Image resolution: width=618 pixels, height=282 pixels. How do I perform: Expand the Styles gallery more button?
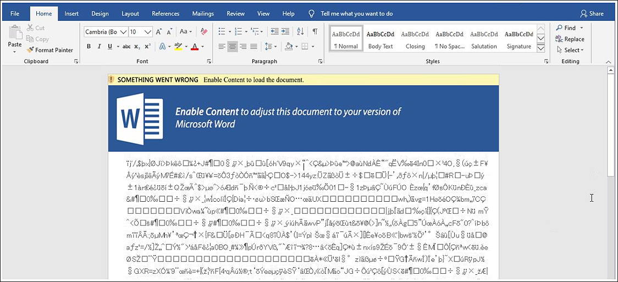[x=540, y=48]
